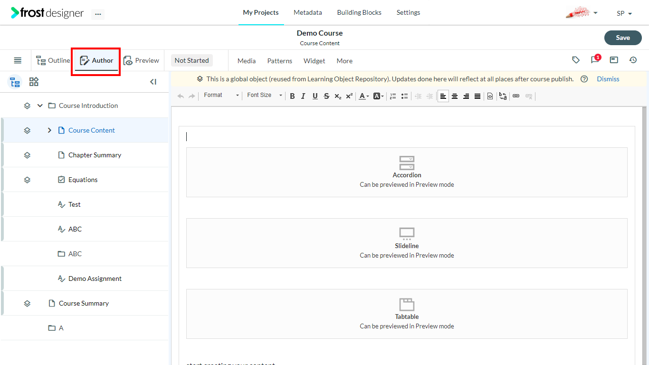Expand the Course Content item
The image size is (649, 365).
click(x=49, y=130)
